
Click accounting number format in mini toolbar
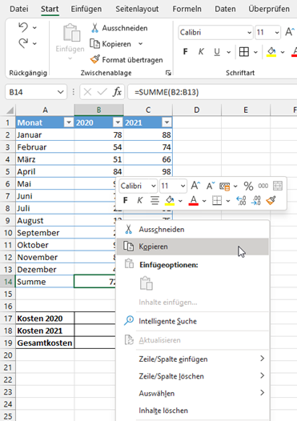224,186
